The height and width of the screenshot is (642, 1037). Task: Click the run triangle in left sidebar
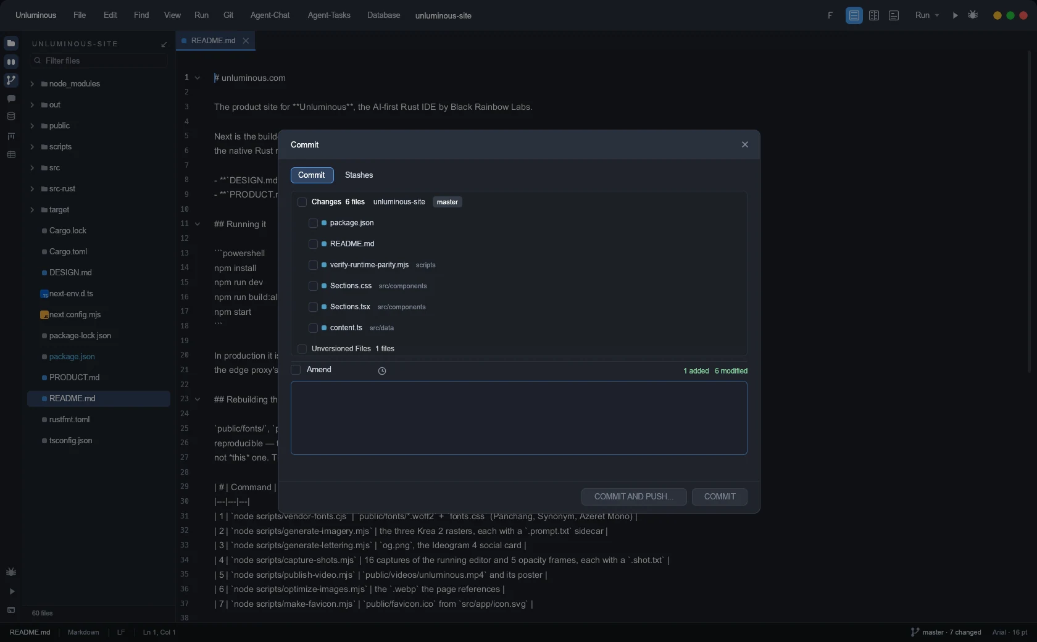11,591
